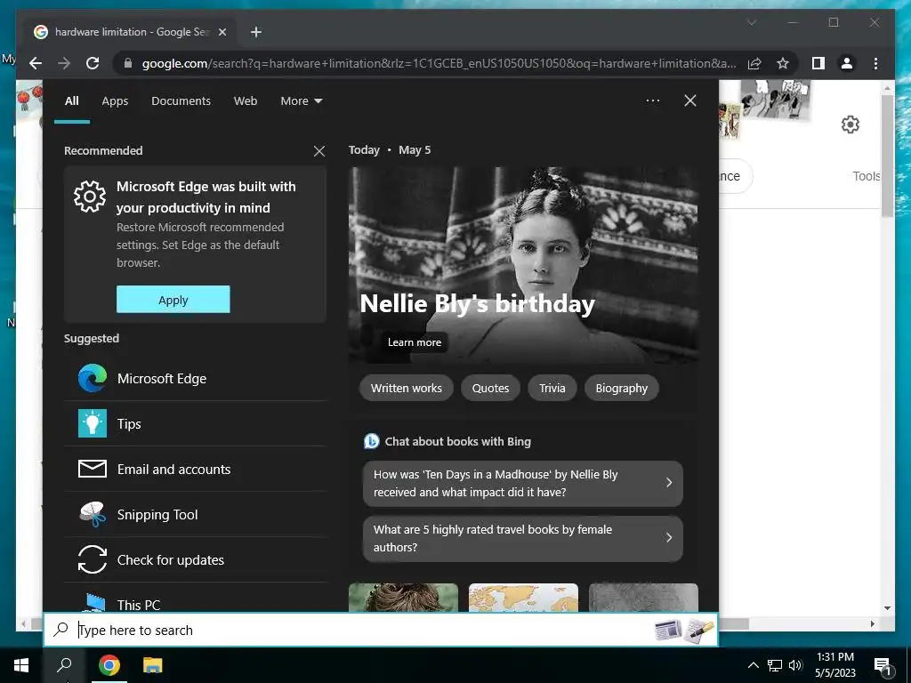This screenshot has width=911, height=683.
Task: Dismiss the Recommended section
Action: pos(319,151)
